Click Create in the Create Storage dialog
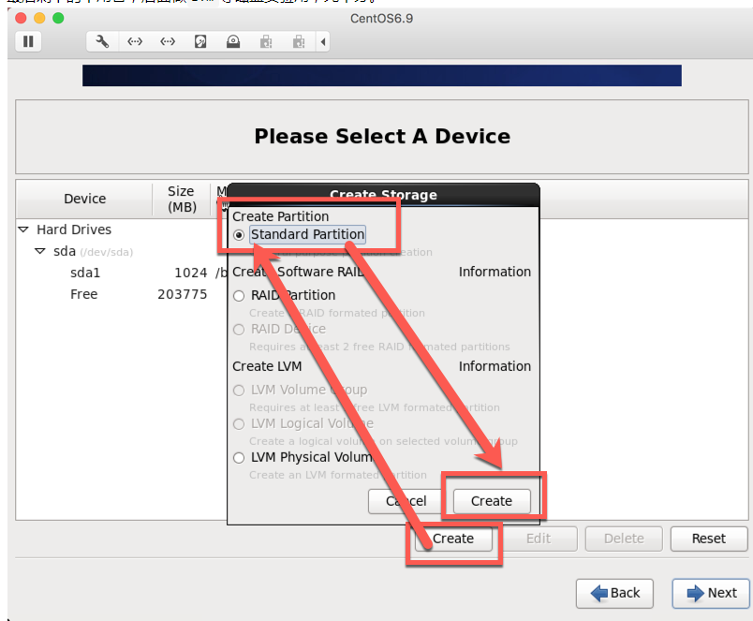This screenshot has width=753, height=621. point(491,501)
